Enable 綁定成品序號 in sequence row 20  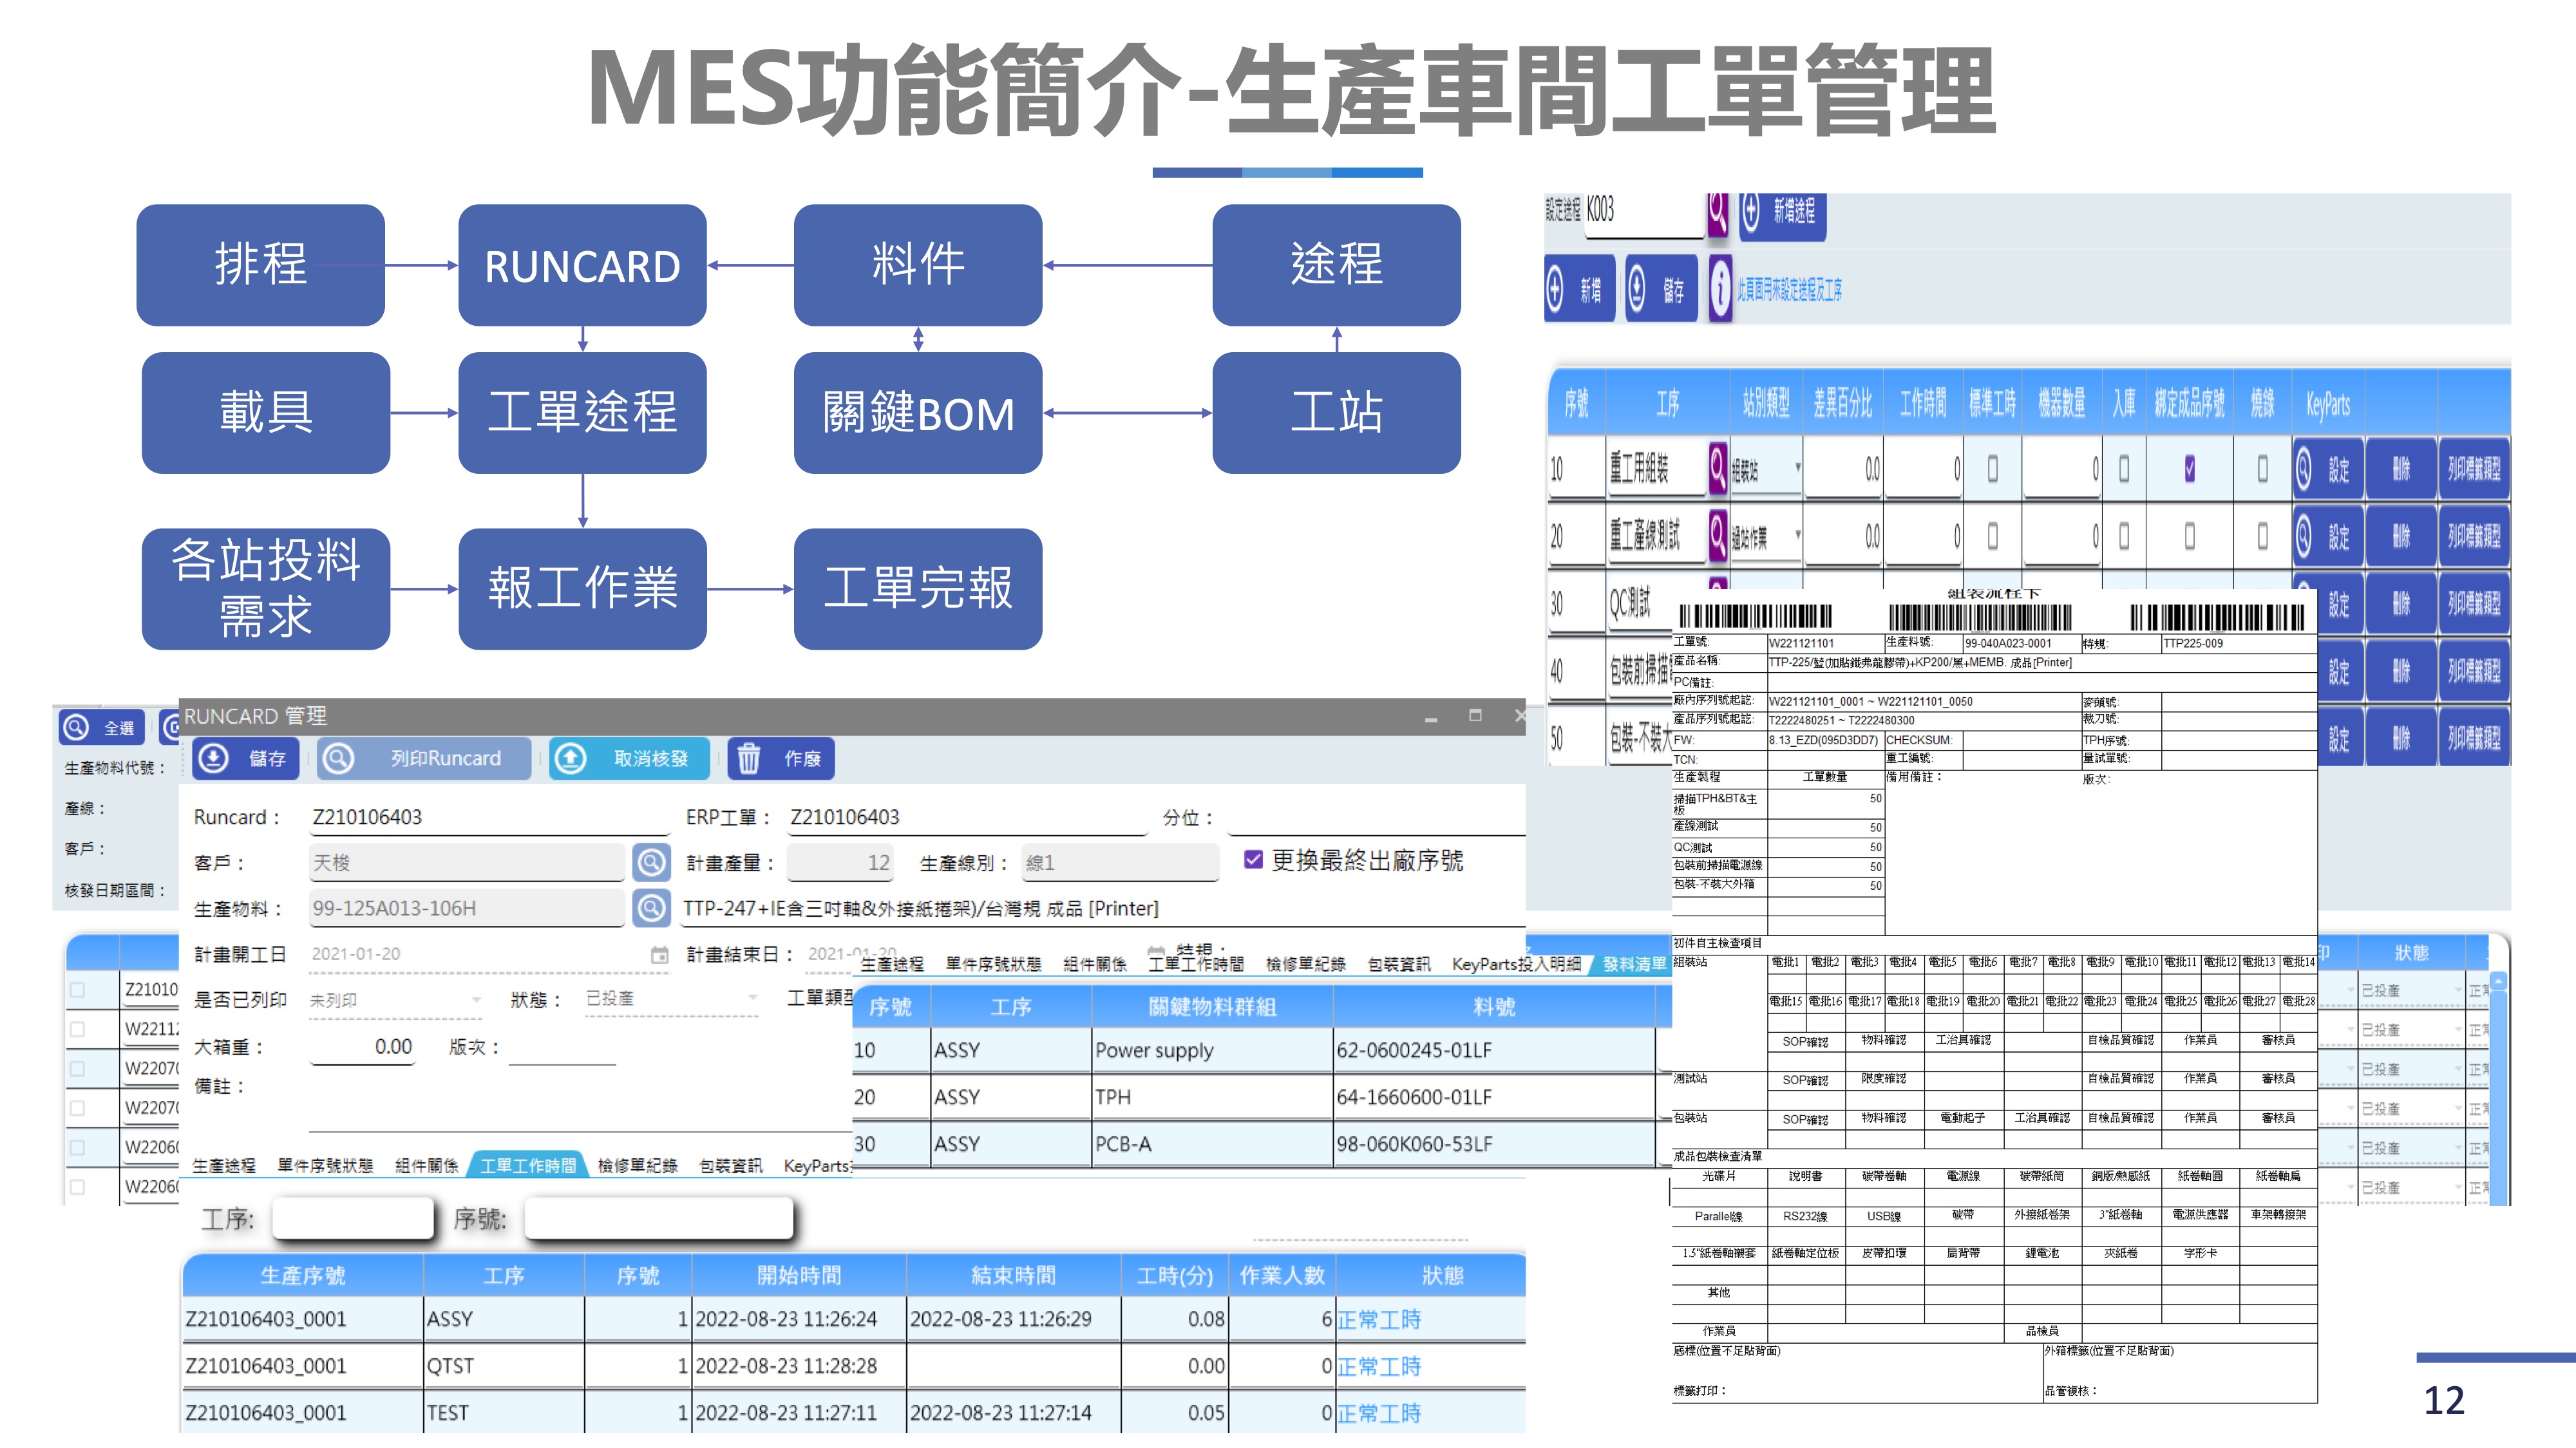click(x=2190, y=536)
